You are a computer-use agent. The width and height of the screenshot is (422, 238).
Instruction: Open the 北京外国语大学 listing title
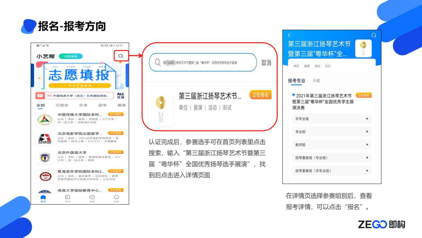click(72, 152)
